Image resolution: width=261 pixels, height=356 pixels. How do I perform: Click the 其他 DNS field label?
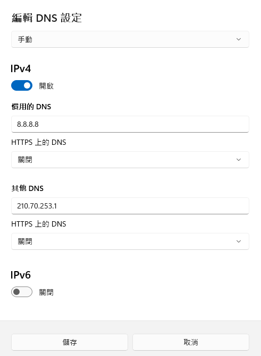click(x=27, y=188)
